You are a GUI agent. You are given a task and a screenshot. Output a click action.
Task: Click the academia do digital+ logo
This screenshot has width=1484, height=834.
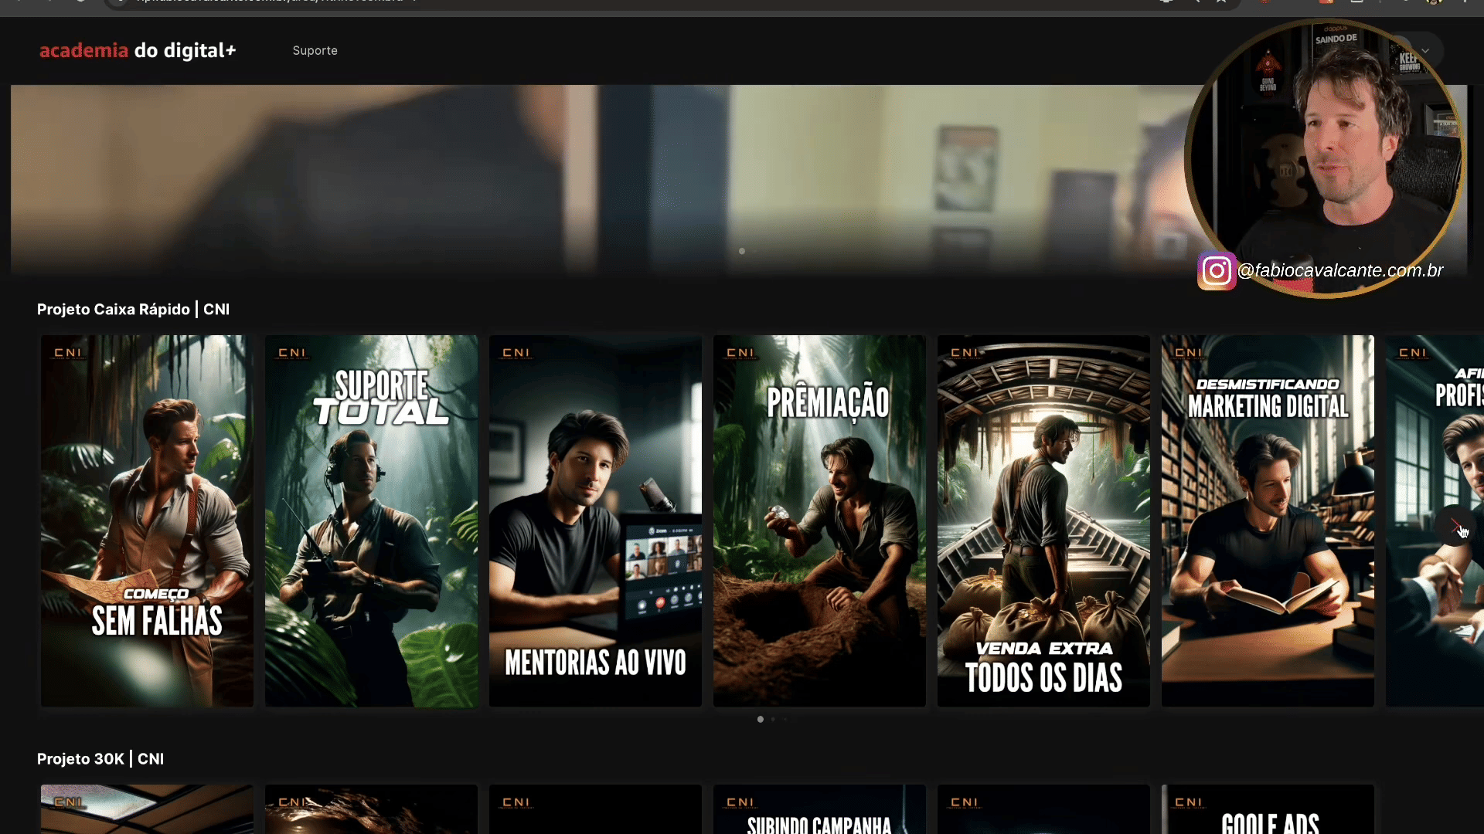[138, 51]
